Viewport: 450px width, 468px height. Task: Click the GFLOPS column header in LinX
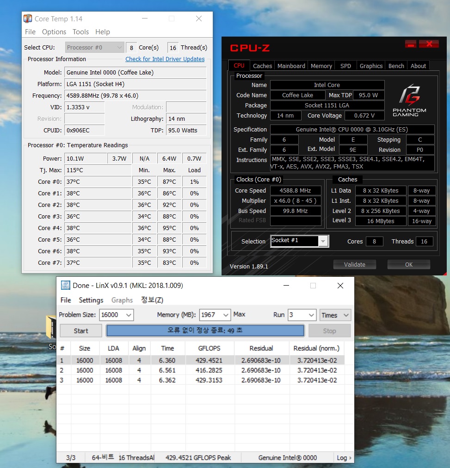209,348
